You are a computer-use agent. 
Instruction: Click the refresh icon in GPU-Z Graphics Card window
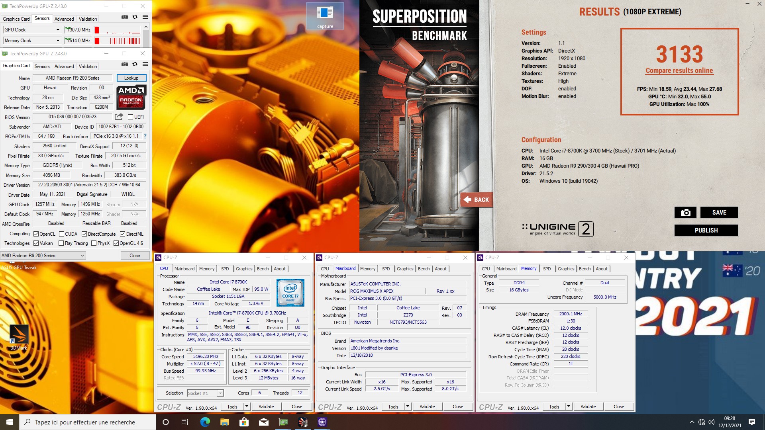135,64
